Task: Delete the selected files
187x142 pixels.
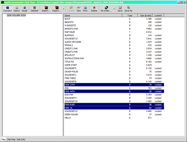Action: 94,9
